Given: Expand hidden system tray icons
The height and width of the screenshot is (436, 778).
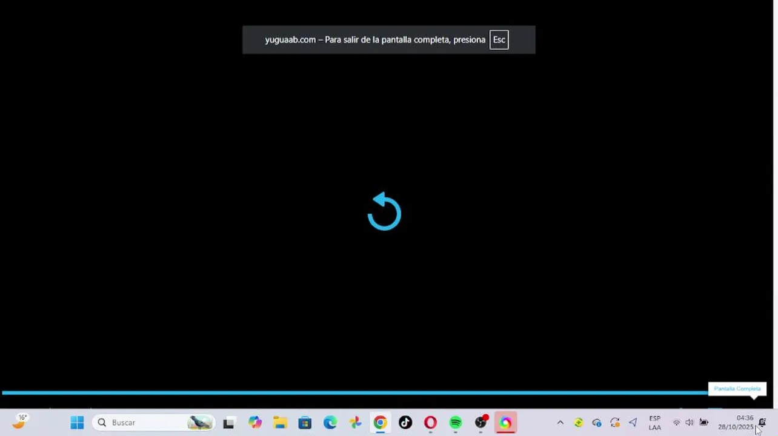Looking at the screenshot, I should click(x=560, y=423).
